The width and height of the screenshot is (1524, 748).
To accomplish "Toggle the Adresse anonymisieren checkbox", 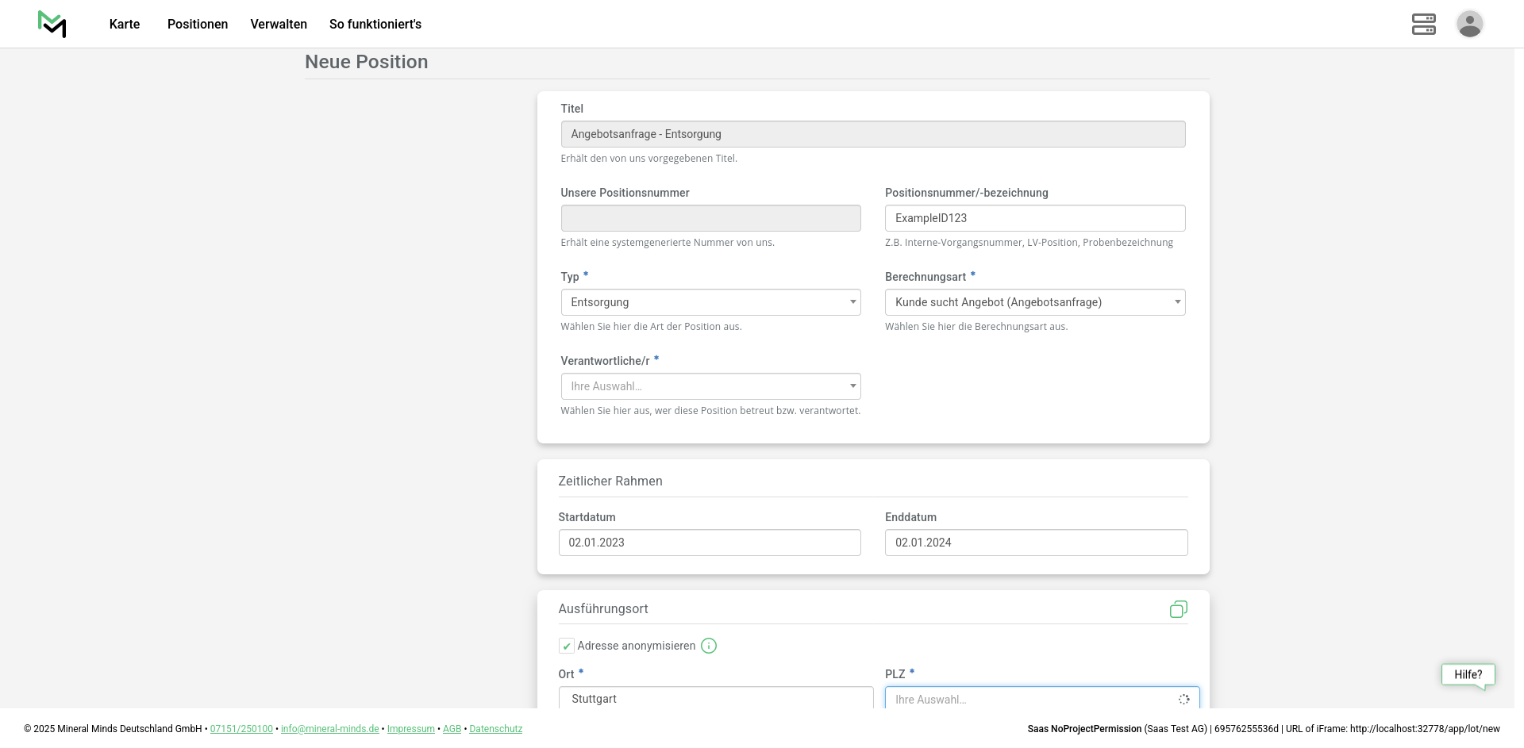I will point(567,646).
